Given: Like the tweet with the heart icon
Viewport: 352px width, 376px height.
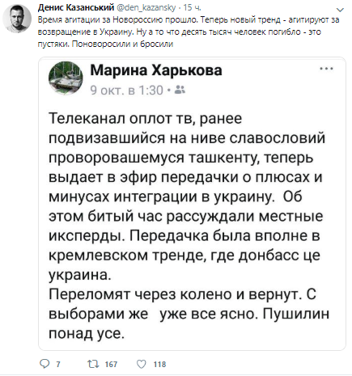Looking at the screenshot, I should click(x=142, y=364).
